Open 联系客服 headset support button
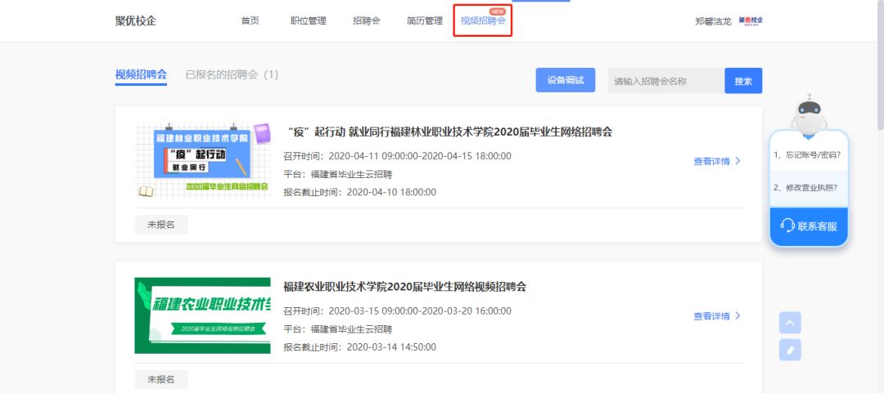 809,226
